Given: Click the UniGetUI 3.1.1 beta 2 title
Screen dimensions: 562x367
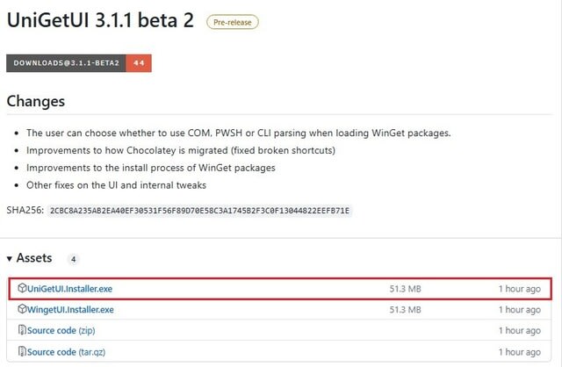Looking at the screenshot, I should click(100, 20).
